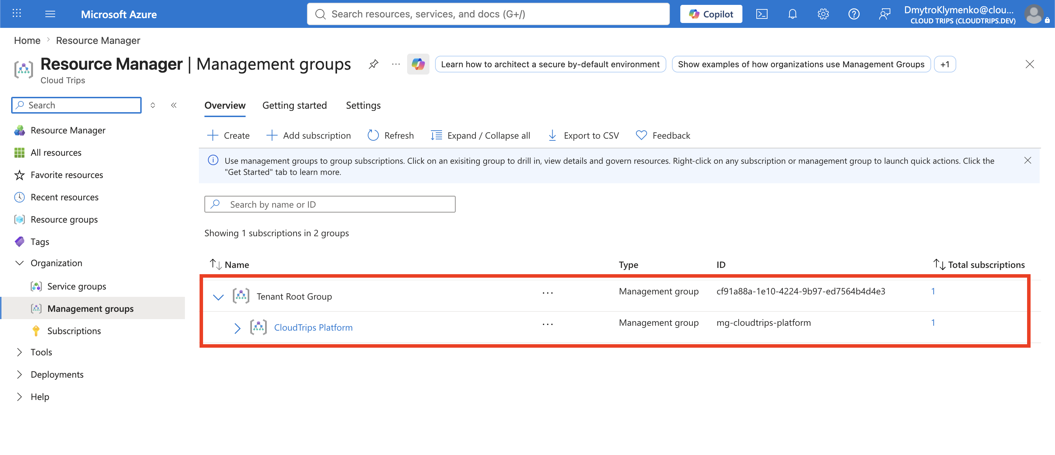Open the Azure portal apps grid
This screenshot has height=455, width=1055.
coord(17,14)
